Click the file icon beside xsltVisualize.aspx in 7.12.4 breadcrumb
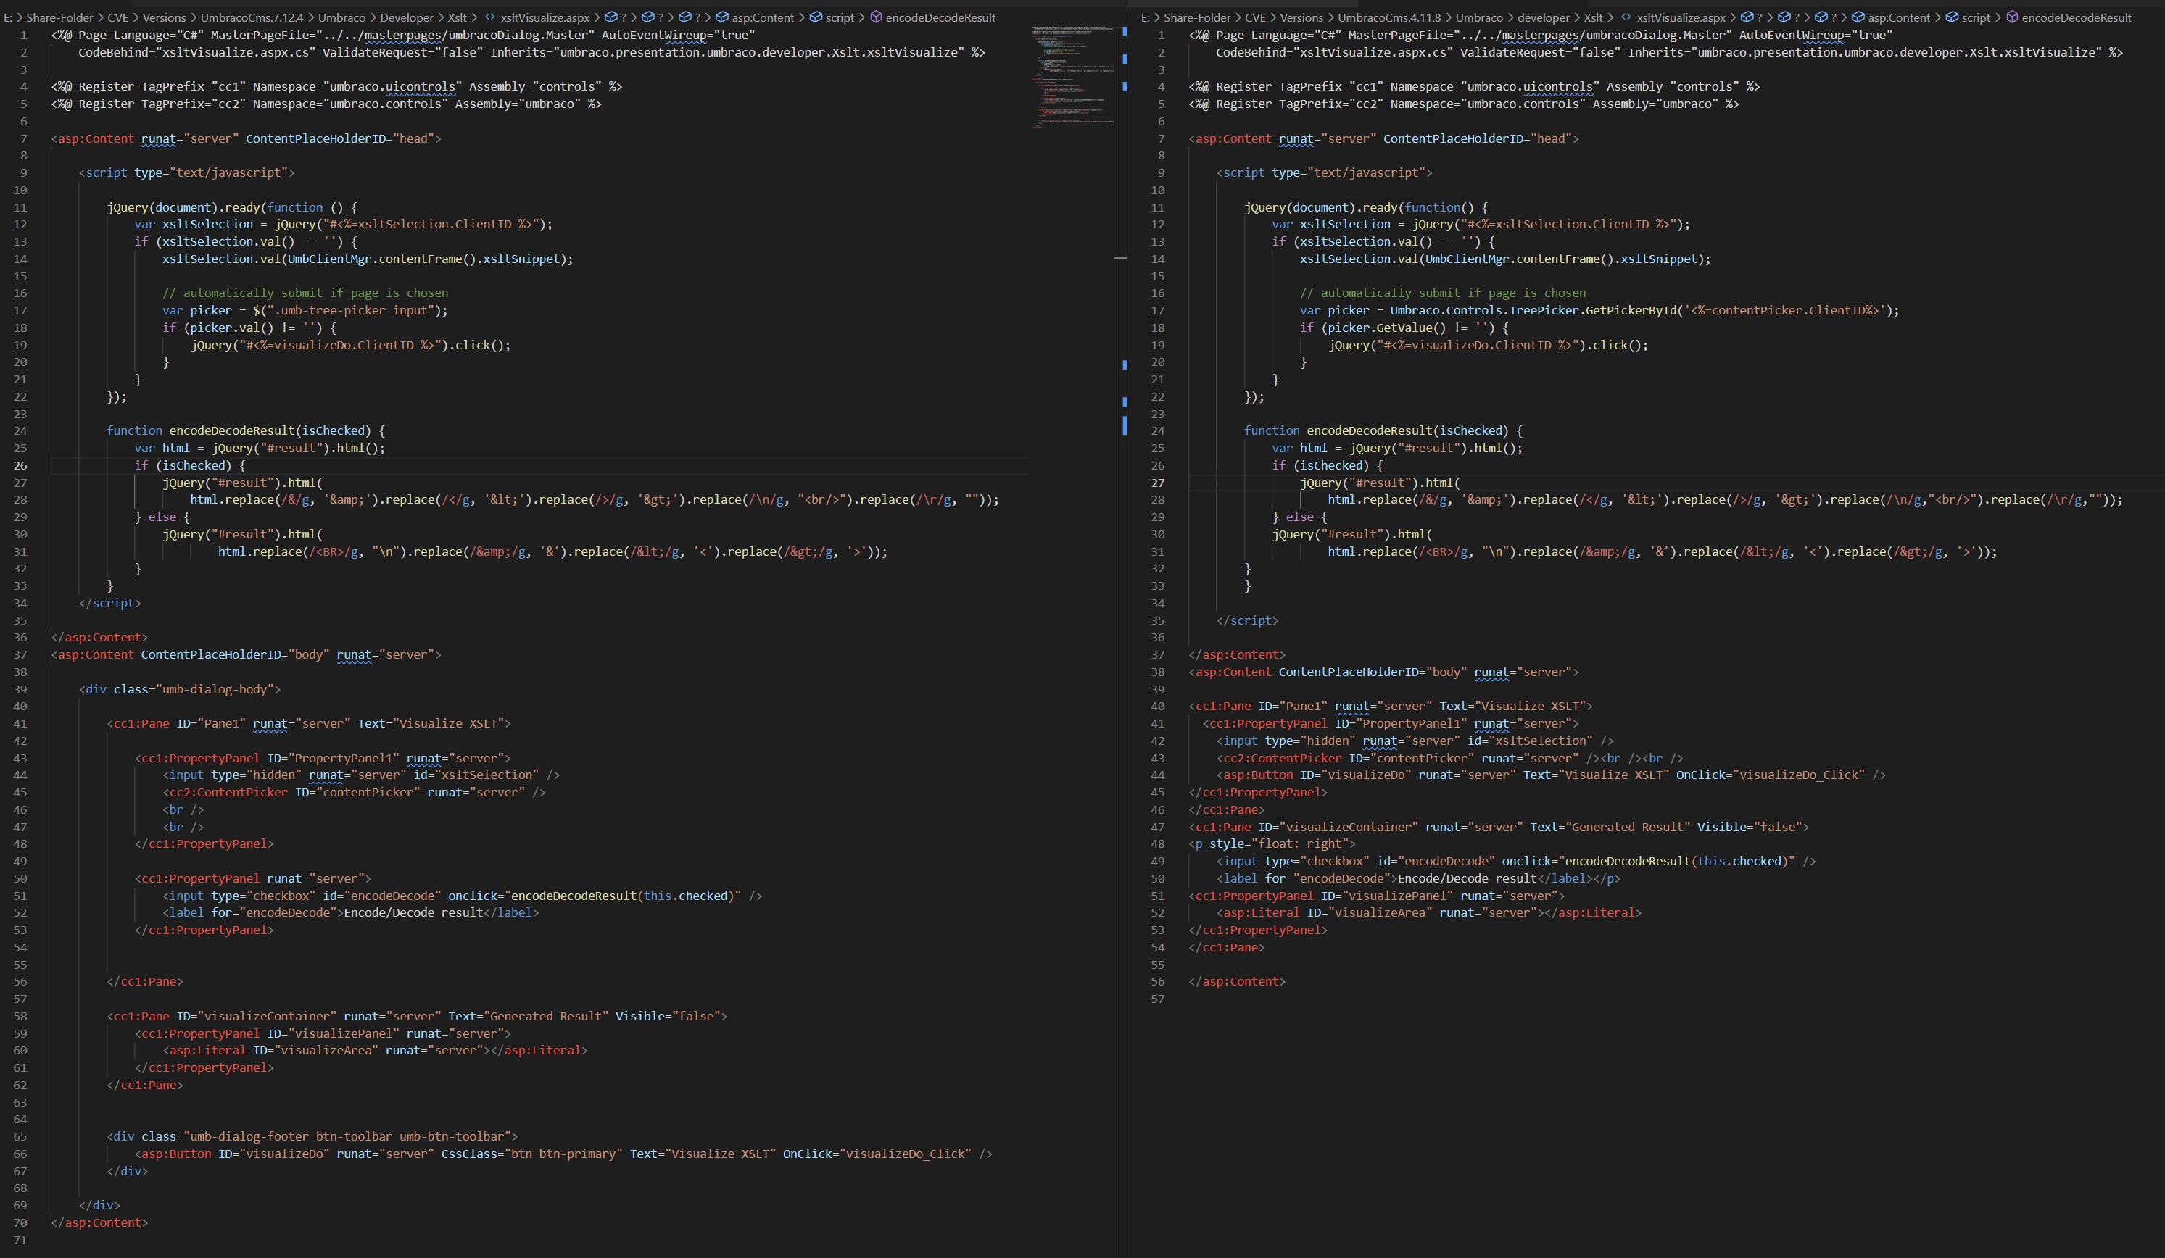Screen dimensions: 2165x1258 tap(489, 17)
